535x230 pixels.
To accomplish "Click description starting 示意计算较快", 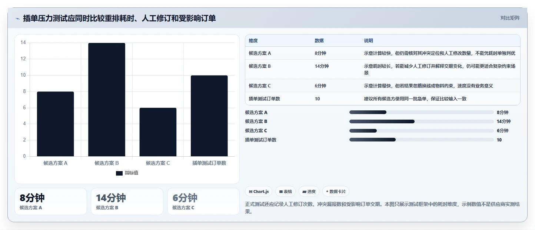I will pos(439,53).
